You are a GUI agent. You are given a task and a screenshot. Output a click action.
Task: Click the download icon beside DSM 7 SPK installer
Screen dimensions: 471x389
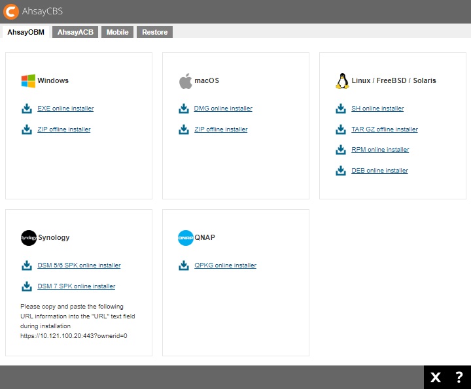[x=27, y=286]
